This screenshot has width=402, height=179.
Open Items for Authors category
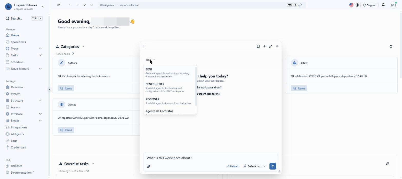point(66,88)
